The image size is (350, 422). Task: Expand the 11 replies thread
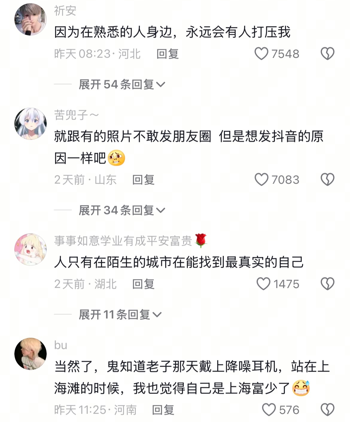120,315
